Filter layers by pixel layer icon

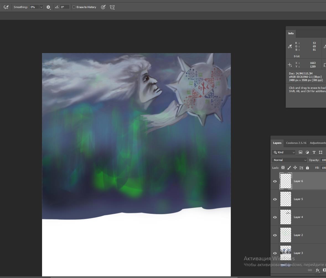pyautogui.click(x=301, y=152)
